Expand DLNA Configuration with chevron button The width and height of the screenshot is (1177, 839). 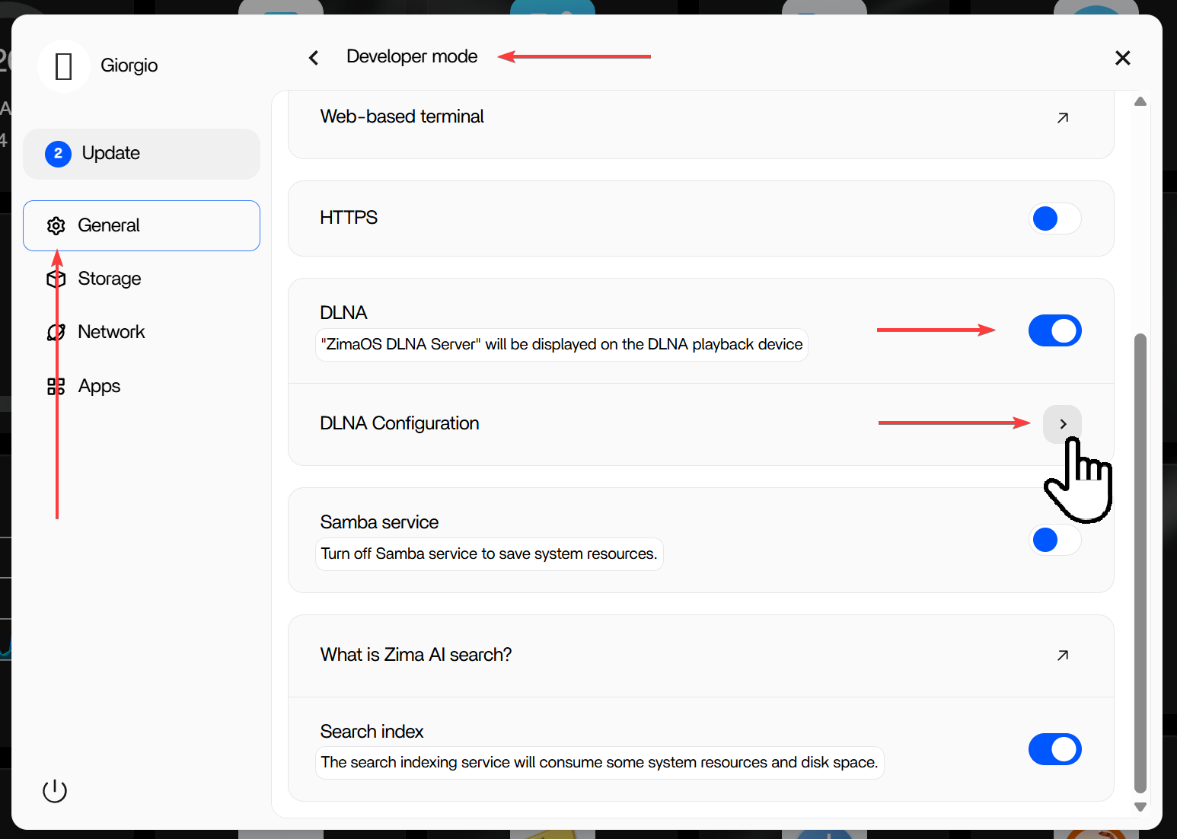point(1062,424)
